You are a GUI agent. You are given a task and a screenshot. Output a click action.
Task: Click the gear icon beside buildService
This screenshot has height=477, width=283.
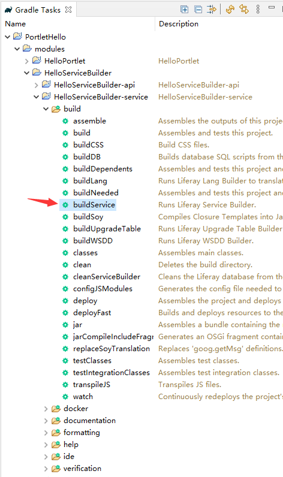pos(65,205)
